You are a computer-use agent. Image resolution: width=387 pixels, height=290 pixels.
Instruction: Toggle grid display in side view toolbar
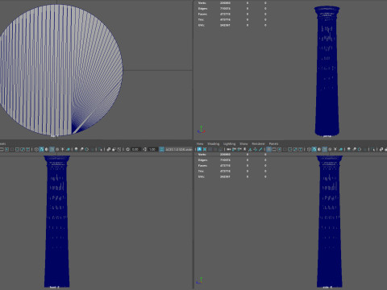[x=268, y=149]
